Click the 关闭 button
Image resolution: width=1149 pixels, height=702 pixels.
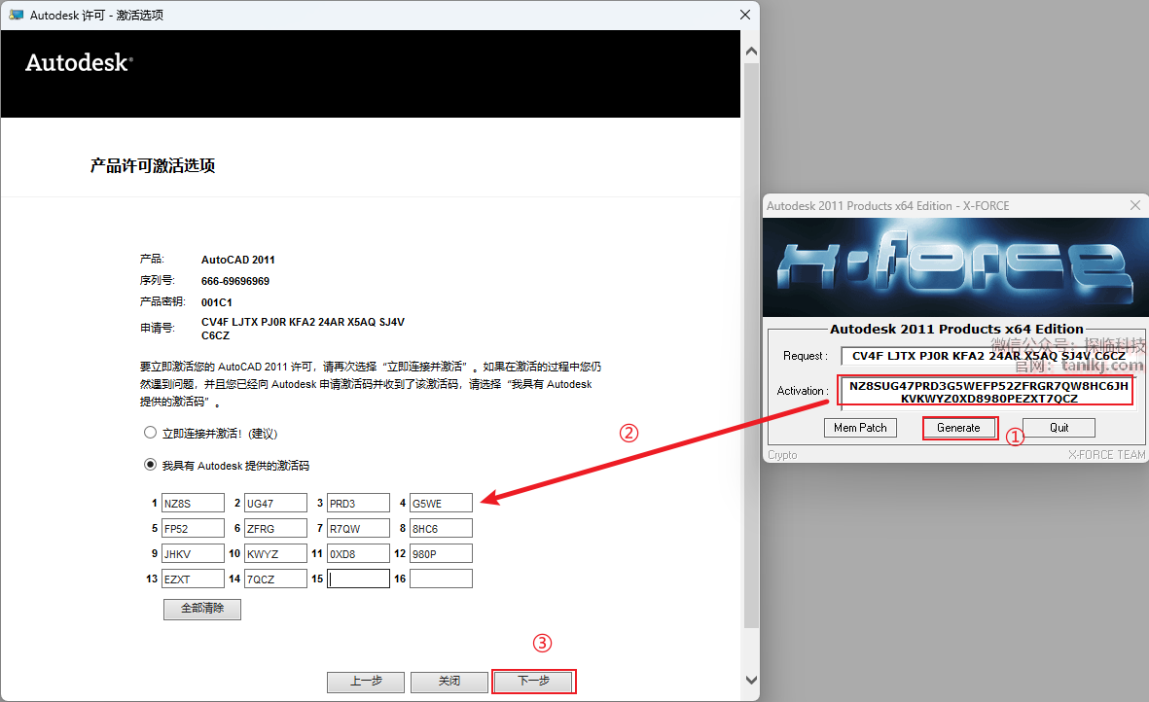[449, 682]
